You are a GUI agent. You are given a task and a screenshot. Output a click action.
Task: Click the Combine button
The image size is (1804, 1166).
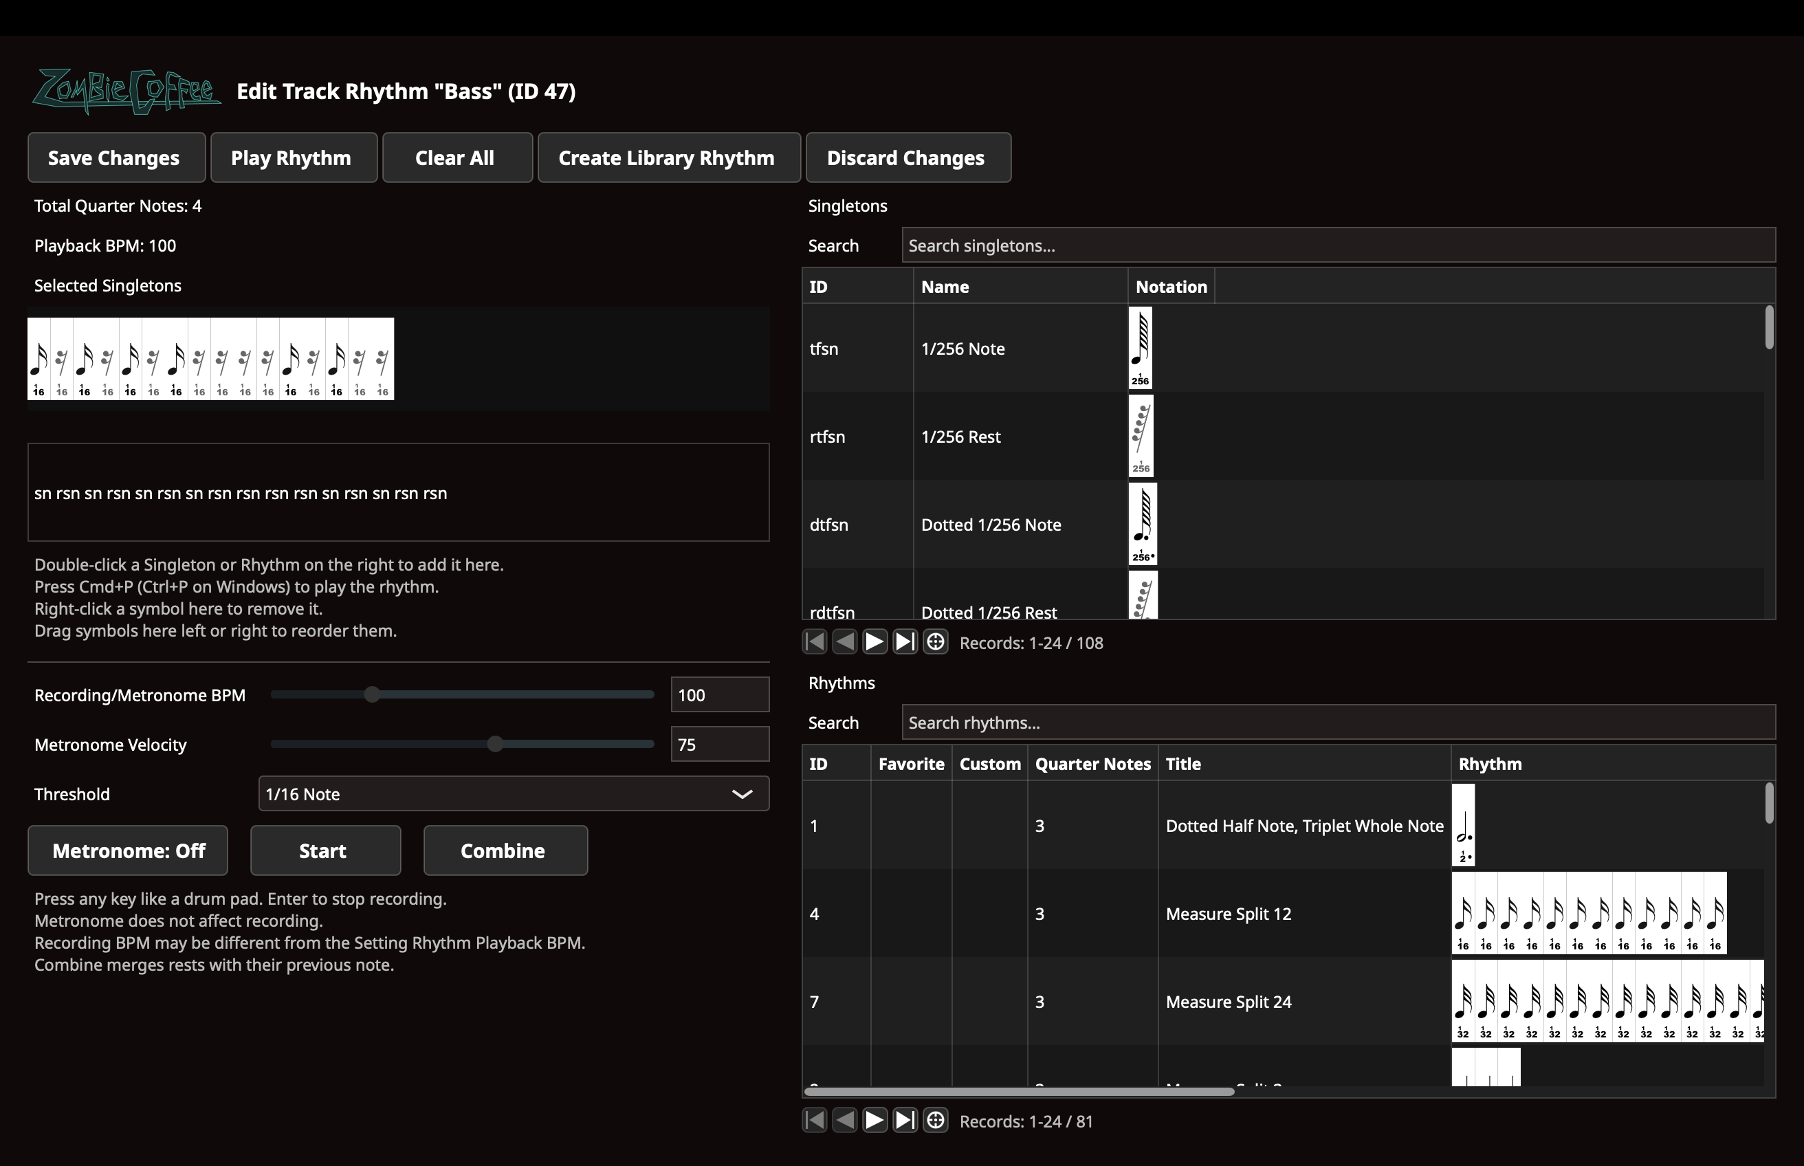point(506,850)
